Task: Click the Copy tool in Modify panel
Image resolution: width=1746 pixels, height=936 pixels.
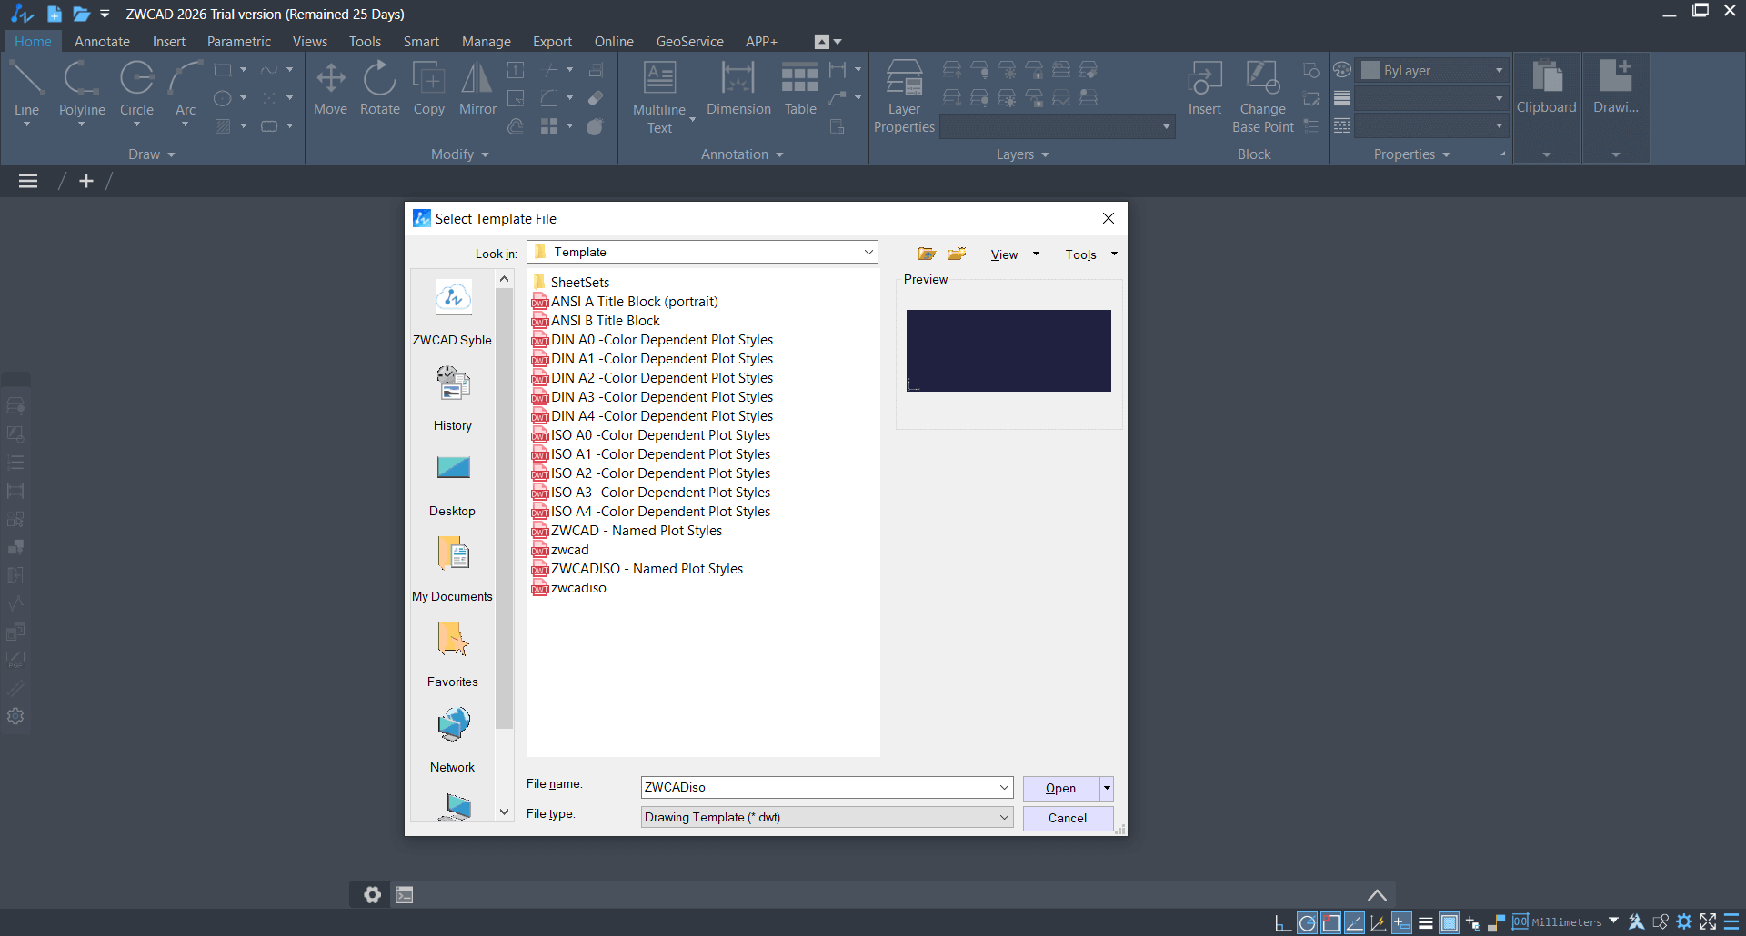Action: (x=428, y=88)
